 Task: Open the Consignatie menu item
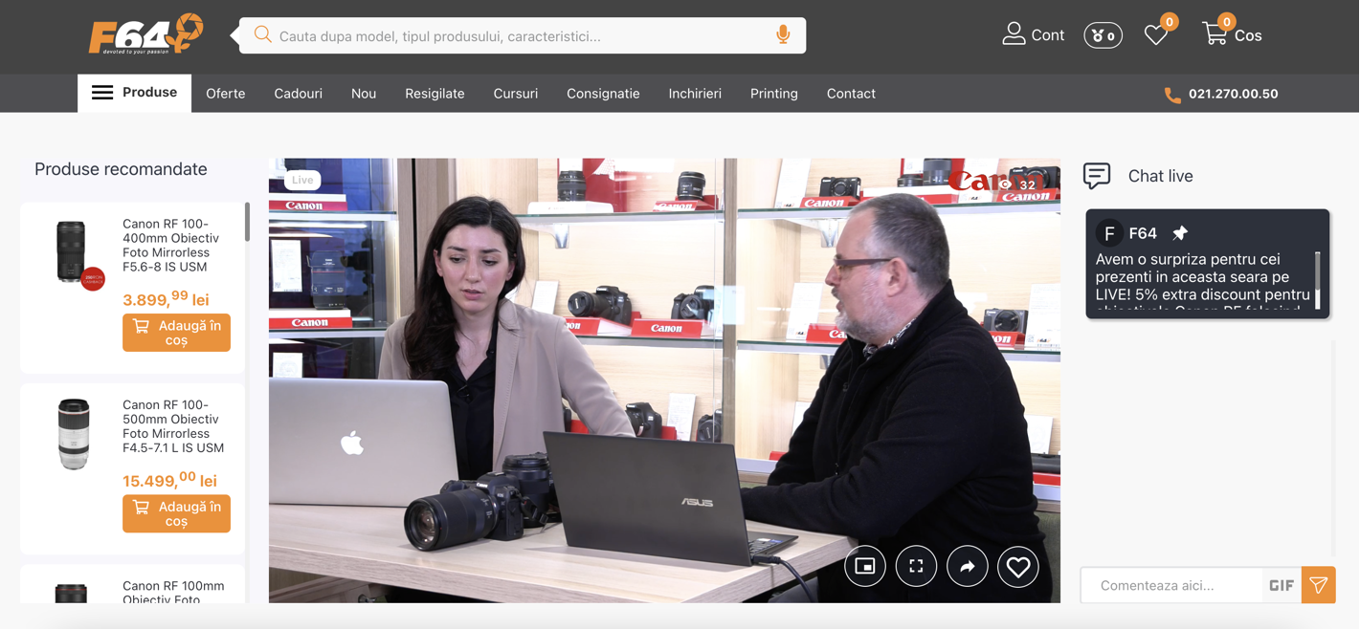click(603, 94)
